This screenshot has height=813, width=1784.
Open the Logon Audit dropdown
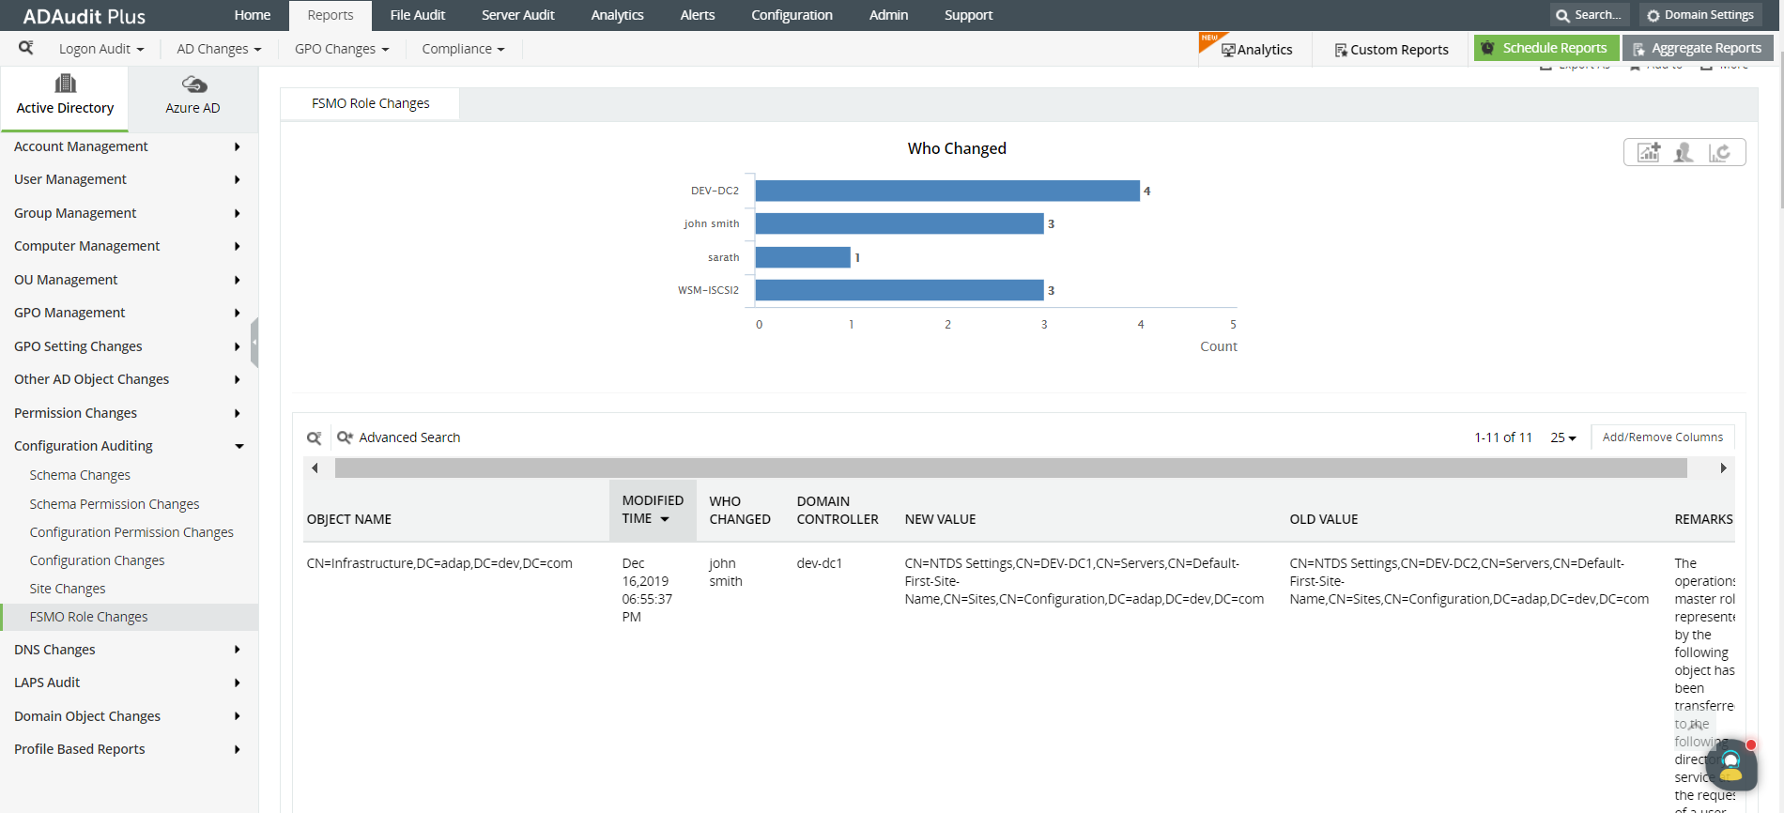tap(101, 49)
